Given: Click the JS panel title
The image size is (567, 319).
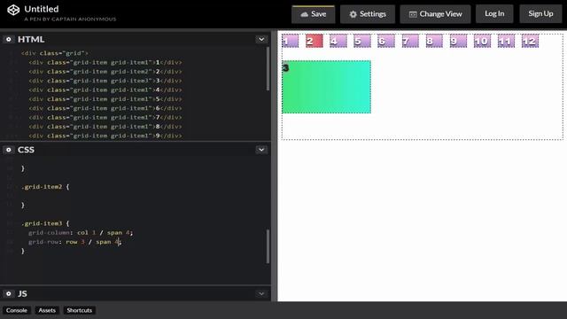Looking at the screenshot, I should coord(22,293).
